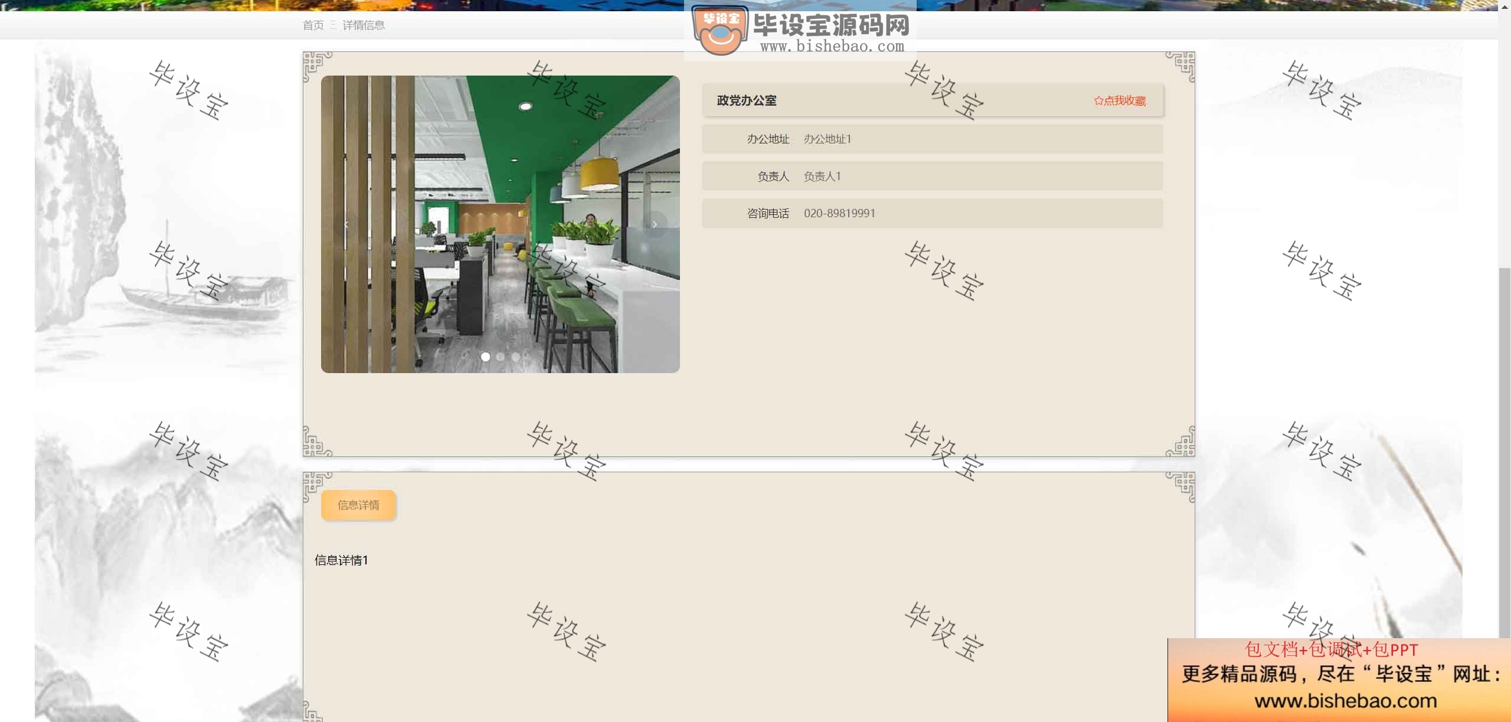This screenshot has width=1511, height=722.
Task: Click the 咨询电话 label
Action: coord(768,214)
